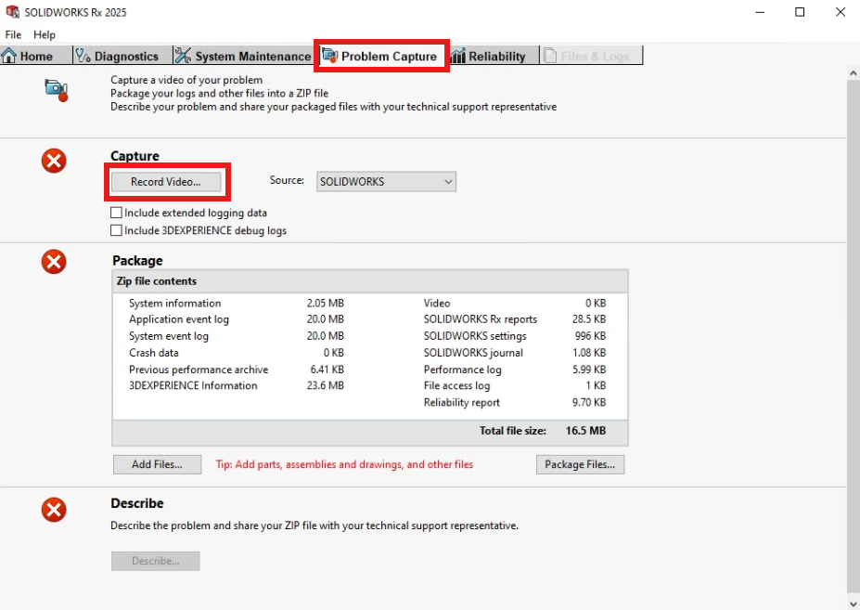Click the SOLIDWORKS Rx 2025 window title
This screenshot has height=610, width=860.
76,12
